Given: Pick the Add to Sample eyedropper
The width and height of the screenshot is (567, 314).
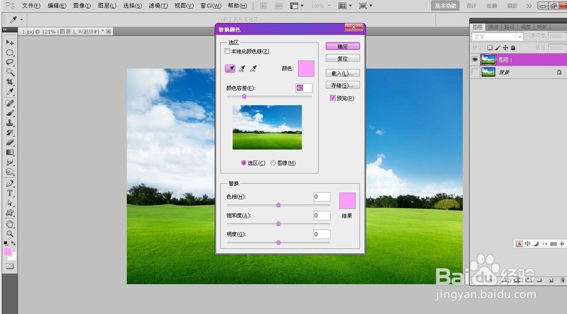Looking at the screenshot, I should tap(242, 68).
